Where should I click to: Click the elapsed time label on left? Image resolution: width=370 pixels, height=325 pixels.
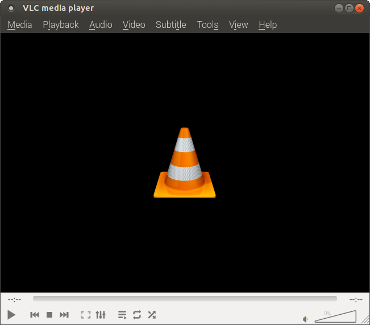pyautogui.click(x=14, y=300)
